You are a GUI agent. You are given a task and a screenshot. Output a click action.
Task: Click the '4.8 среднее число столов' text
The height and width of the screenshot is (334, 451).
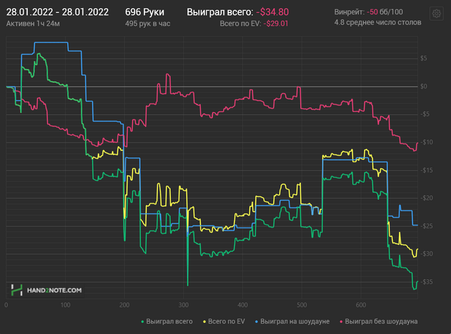(x=378, y=23)
